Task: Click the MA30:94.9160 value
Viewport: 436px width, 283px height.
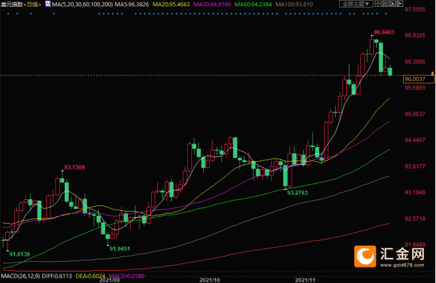Action: point(212,5)
